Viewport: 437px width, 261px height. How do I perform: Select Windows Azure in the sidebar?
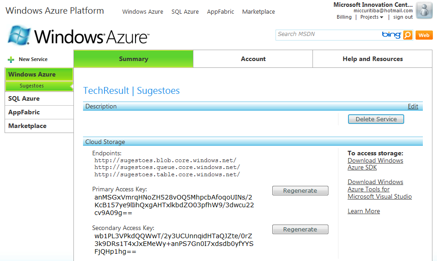tap(39, 74)
